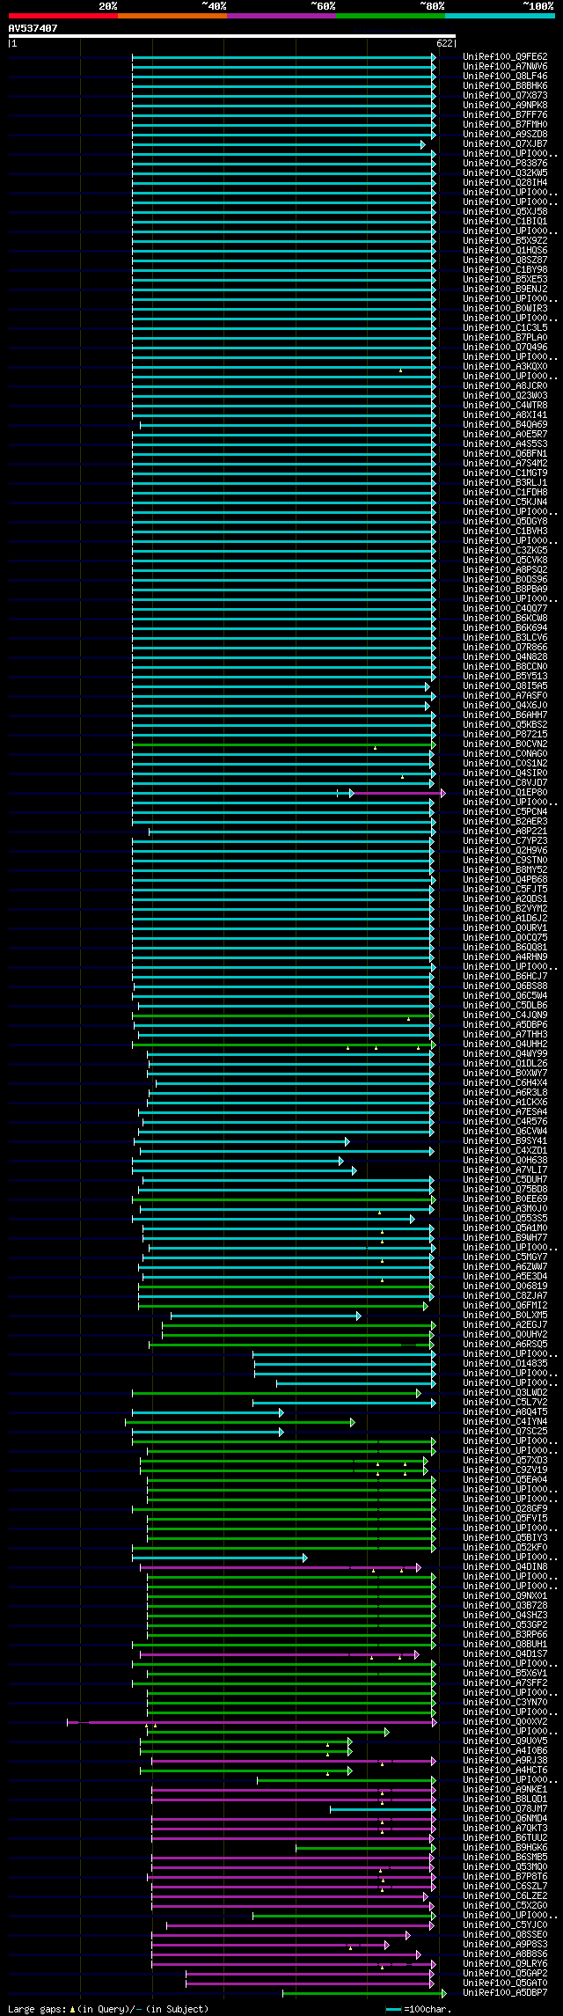Select the UniRef100_B0EE69 label

(505, 1199)
